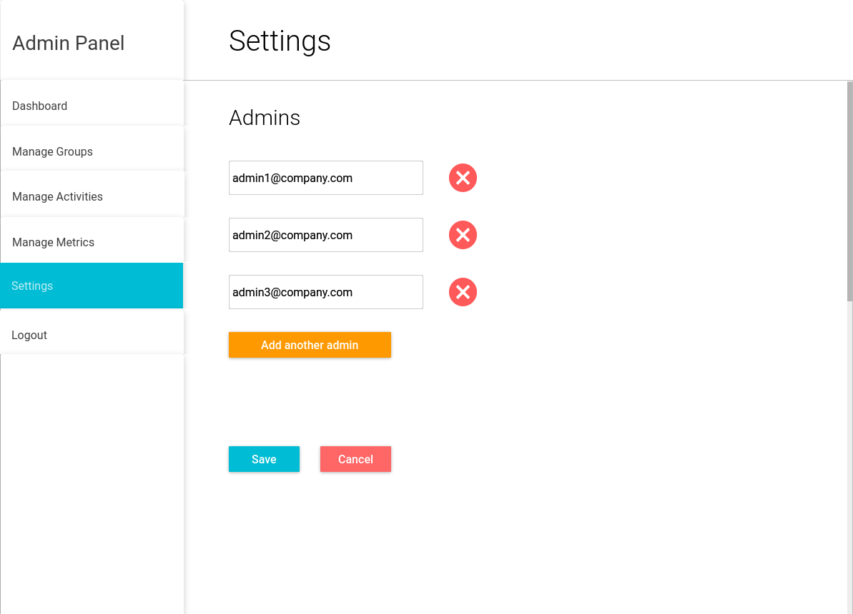Click the Admin Panel title in the sidebar
This screenshot has width=853, height=614.
pos(69,43)
